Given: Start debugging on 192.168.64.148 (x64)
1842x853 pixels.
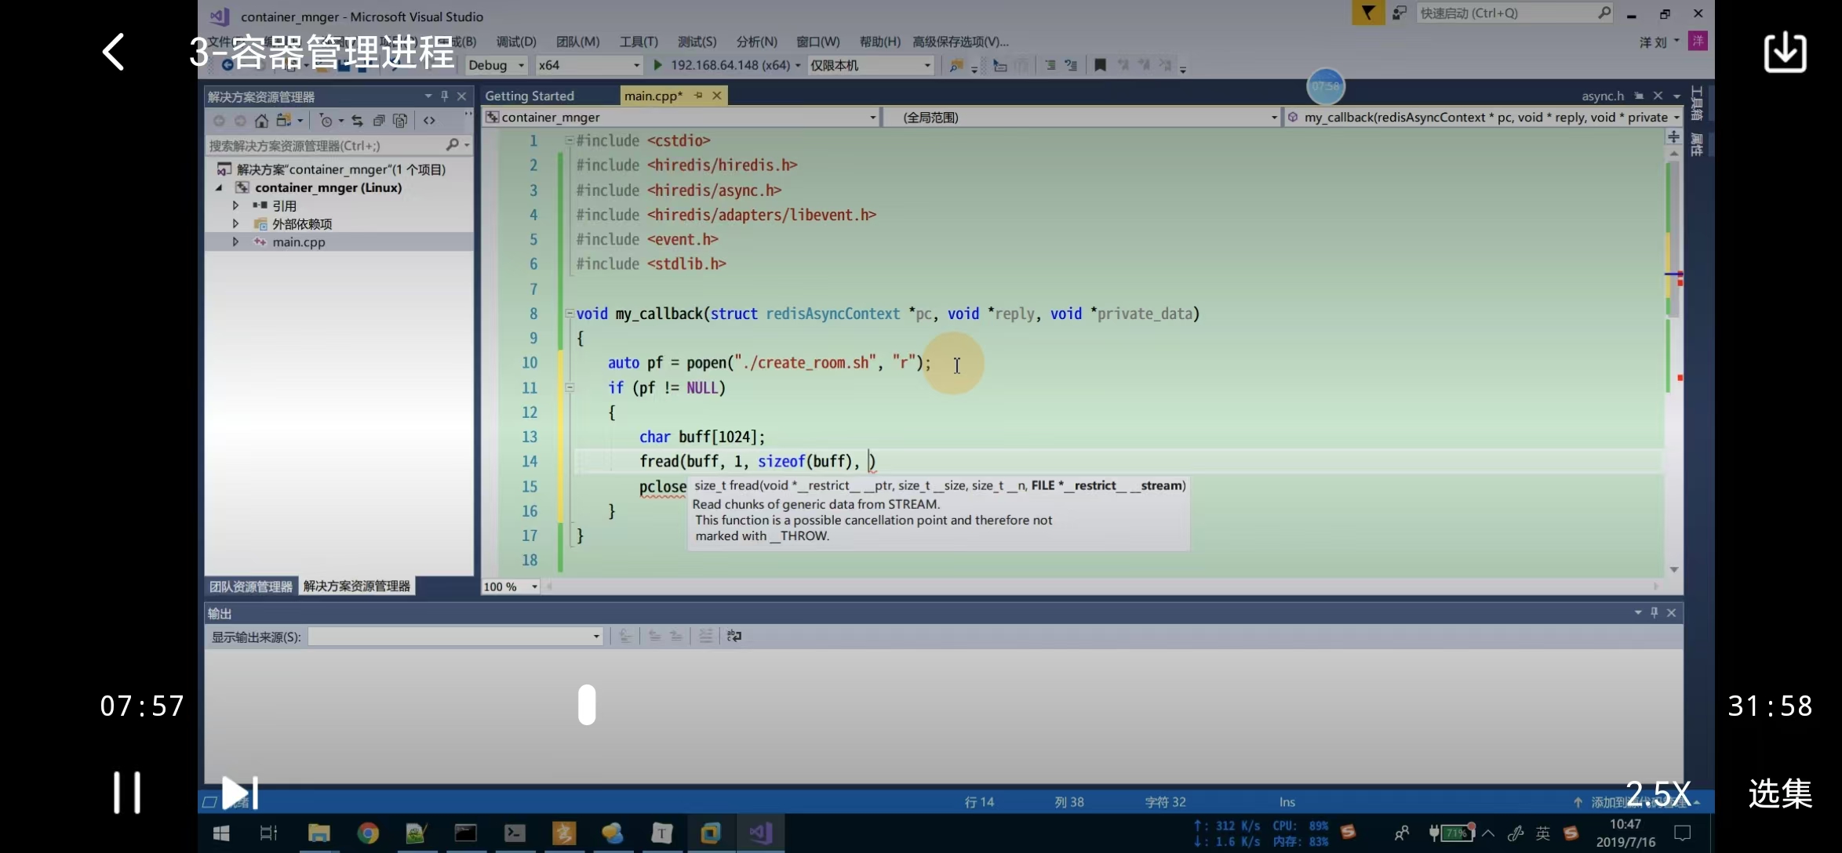Looking at the screenshot, I should click(x=722, y=65).
